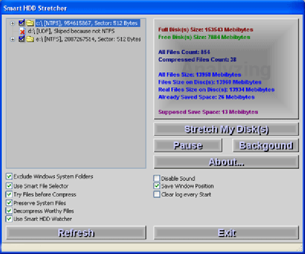305x254 pixels.
Task: Enable Clear log every Start
Action: [x=157, y=195]
